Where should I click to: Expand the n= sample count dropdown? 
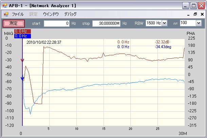[199, 23]
